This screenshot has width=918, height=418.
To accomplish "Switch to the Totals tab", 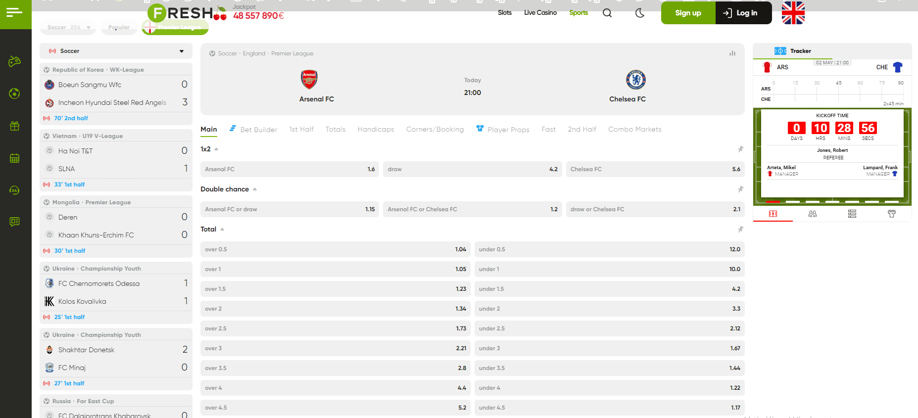I will coord(336,129).
